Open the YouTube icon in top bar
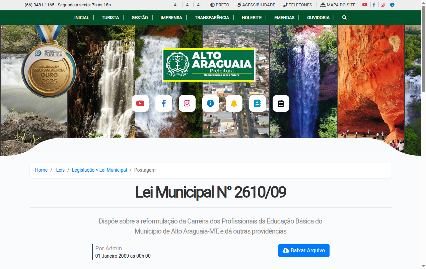426x269 pixels. 365,5
